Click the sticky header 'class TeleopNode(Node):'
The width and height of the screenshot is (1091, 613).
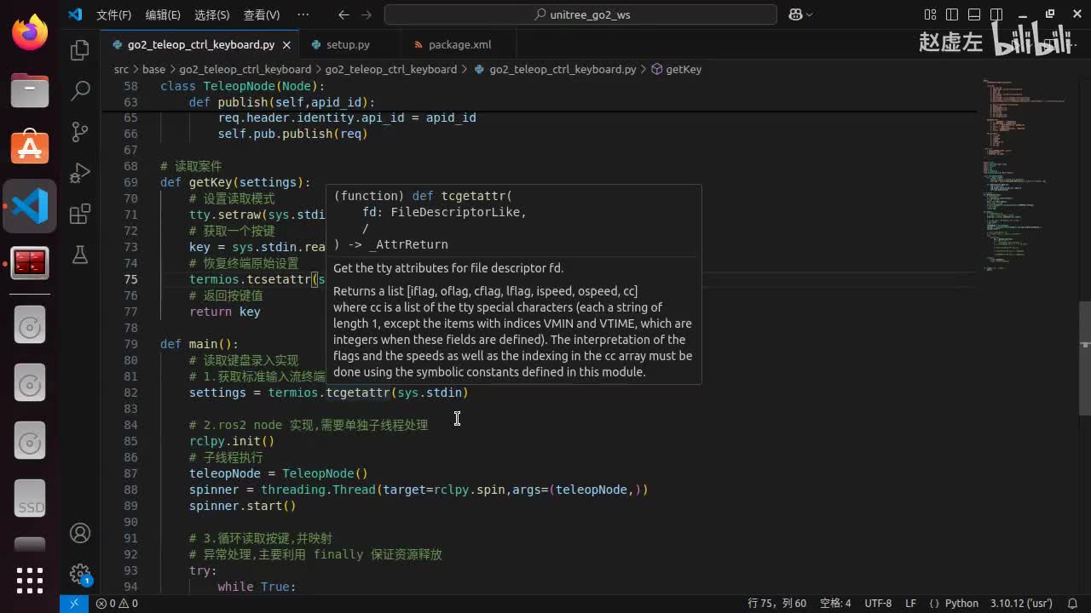243,86
